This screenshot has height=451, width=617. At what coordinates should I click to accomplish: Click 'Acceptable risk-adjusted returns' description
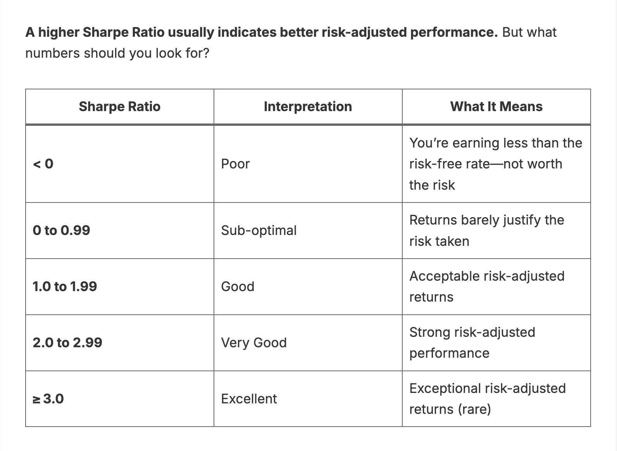486,286
